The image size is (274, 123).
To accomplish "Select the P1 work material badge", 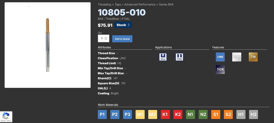I will pyautogui.click(x=102, y=114).
